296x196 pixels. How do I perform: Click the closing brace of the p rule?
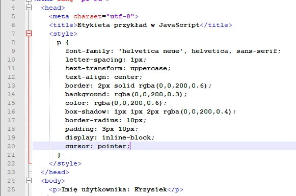tap(59, 155)
